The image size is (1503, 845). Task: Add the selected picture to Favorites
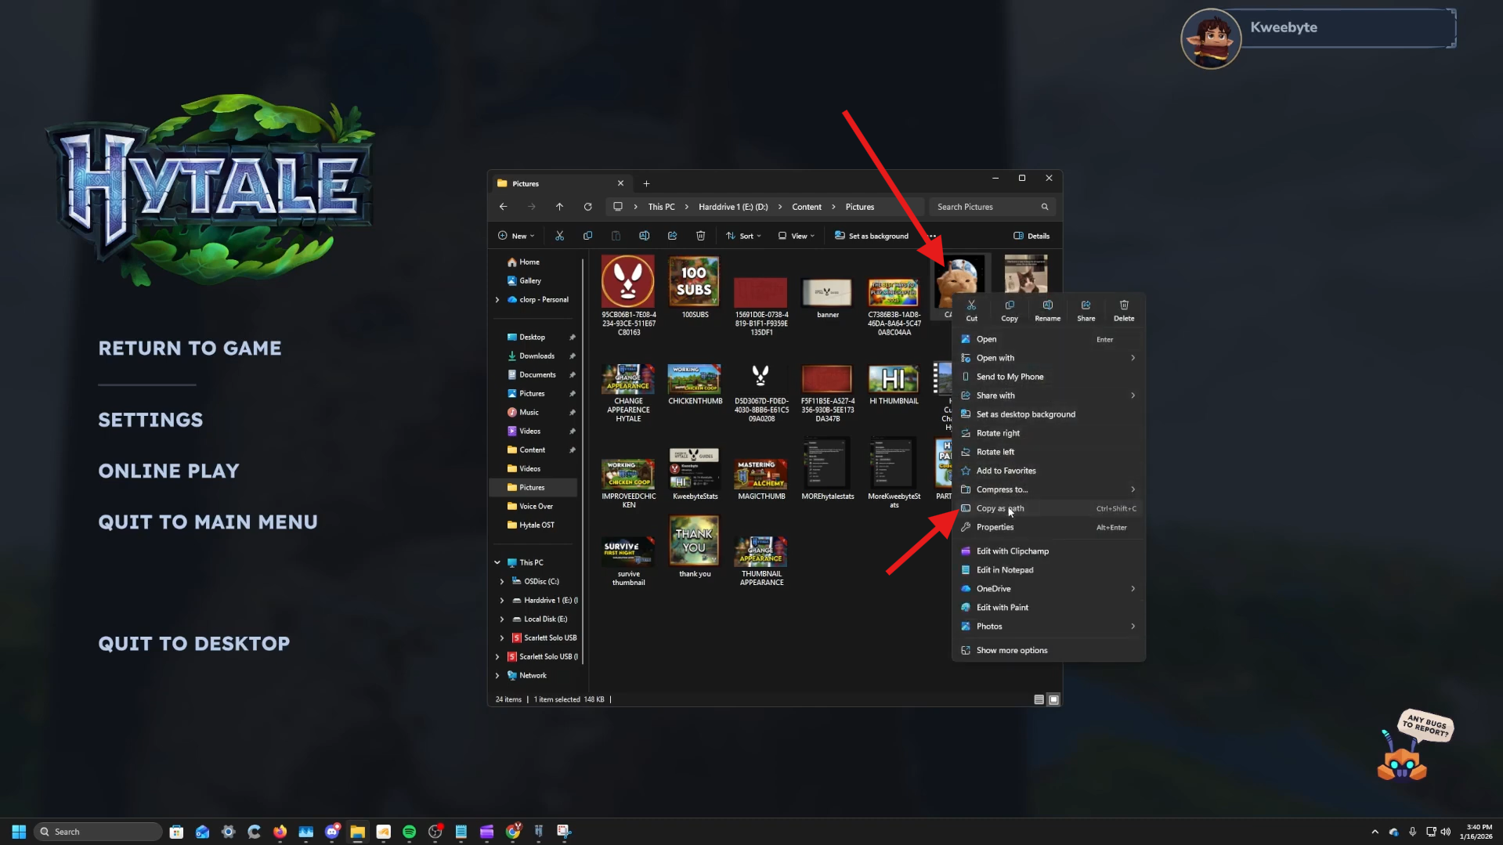[1005, 471]
